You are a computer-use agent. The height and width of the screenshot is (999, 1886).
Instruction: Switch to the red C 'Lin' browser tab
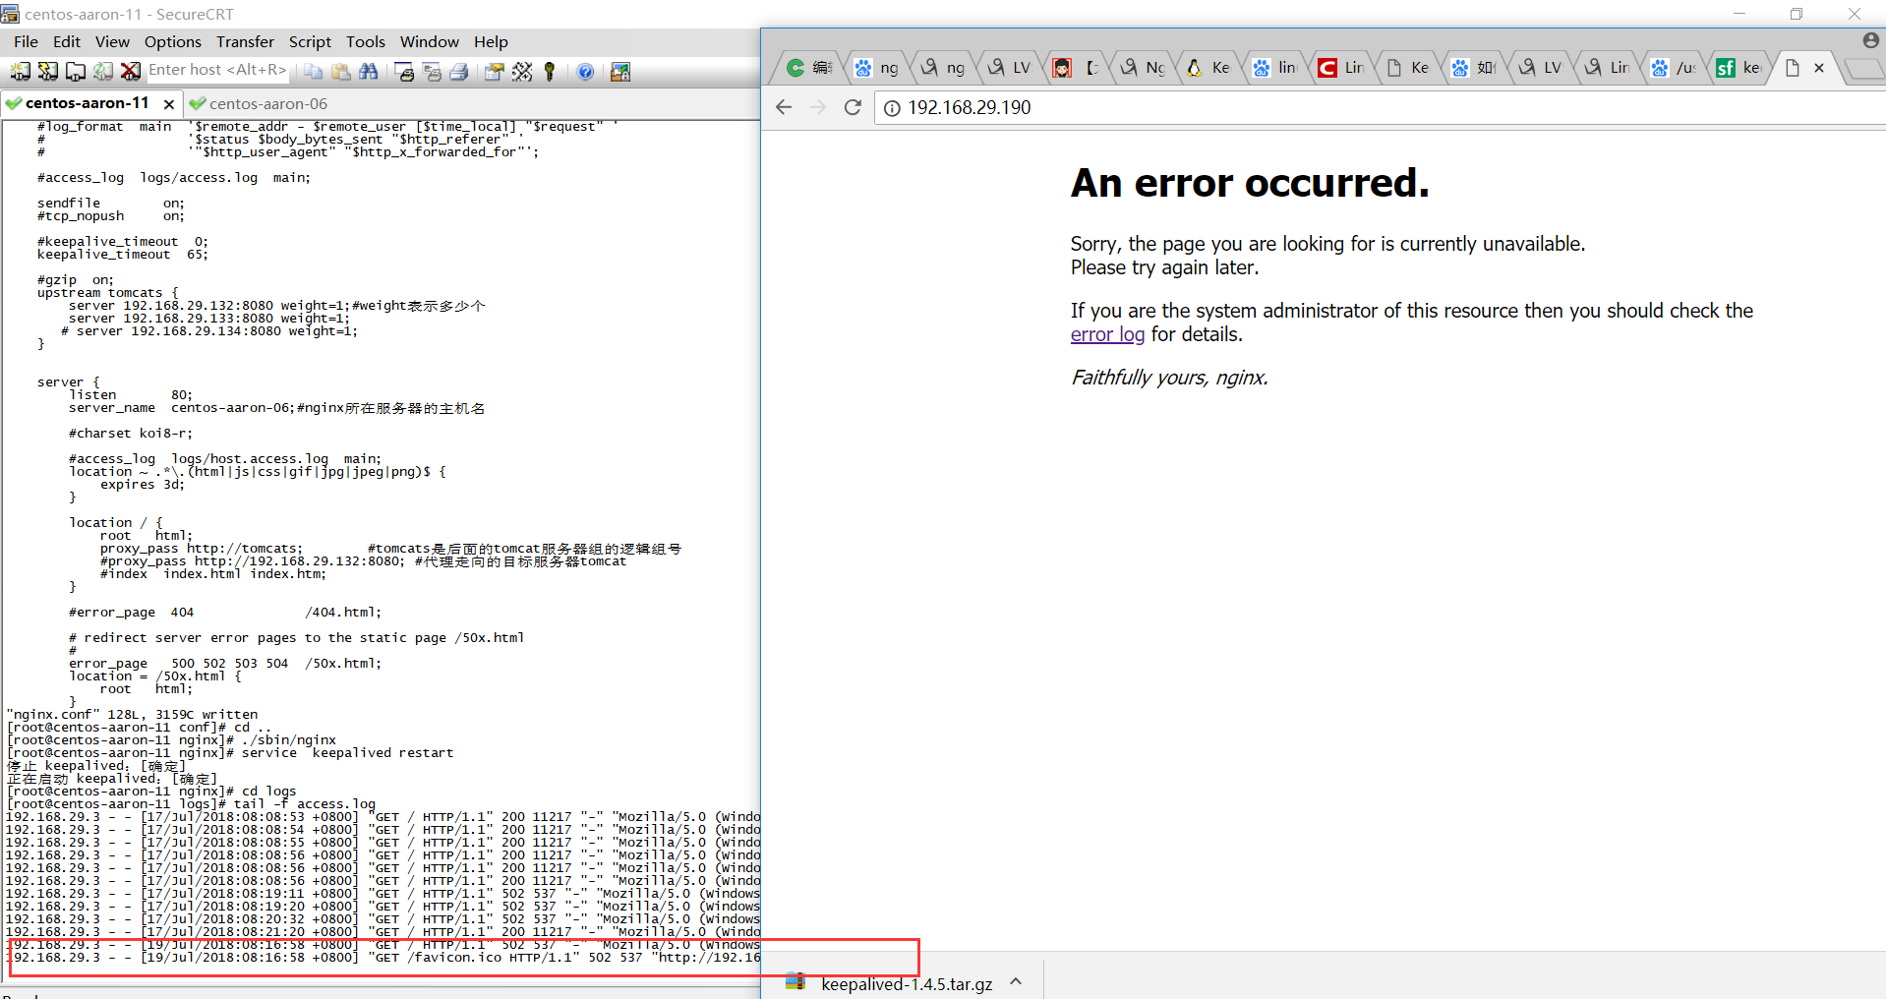tap(1341, 68)
